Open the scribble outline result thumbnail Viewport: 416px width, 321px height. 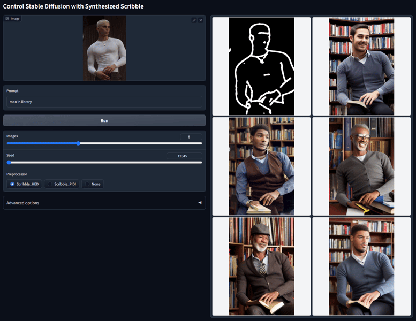[261, 66]
